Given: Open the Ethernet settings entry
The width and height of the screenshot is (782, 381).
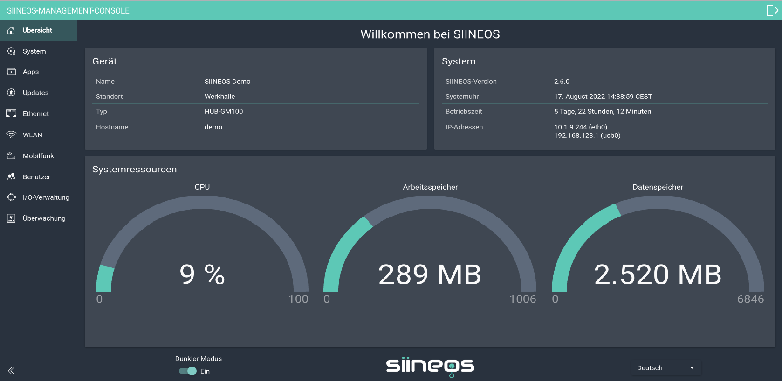Looking at the screenshot, I should coord(39,114).
